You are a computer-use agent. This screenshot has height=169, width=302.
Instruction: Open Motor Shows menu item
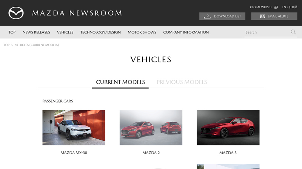[142, 32]
